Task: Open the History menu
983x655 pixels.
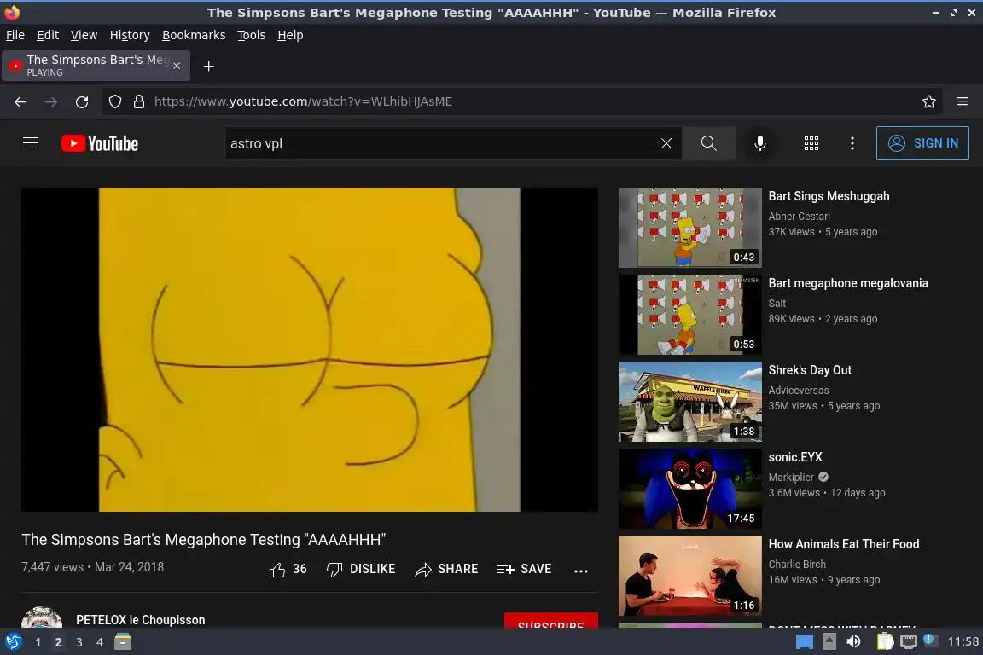Action: 130,35
